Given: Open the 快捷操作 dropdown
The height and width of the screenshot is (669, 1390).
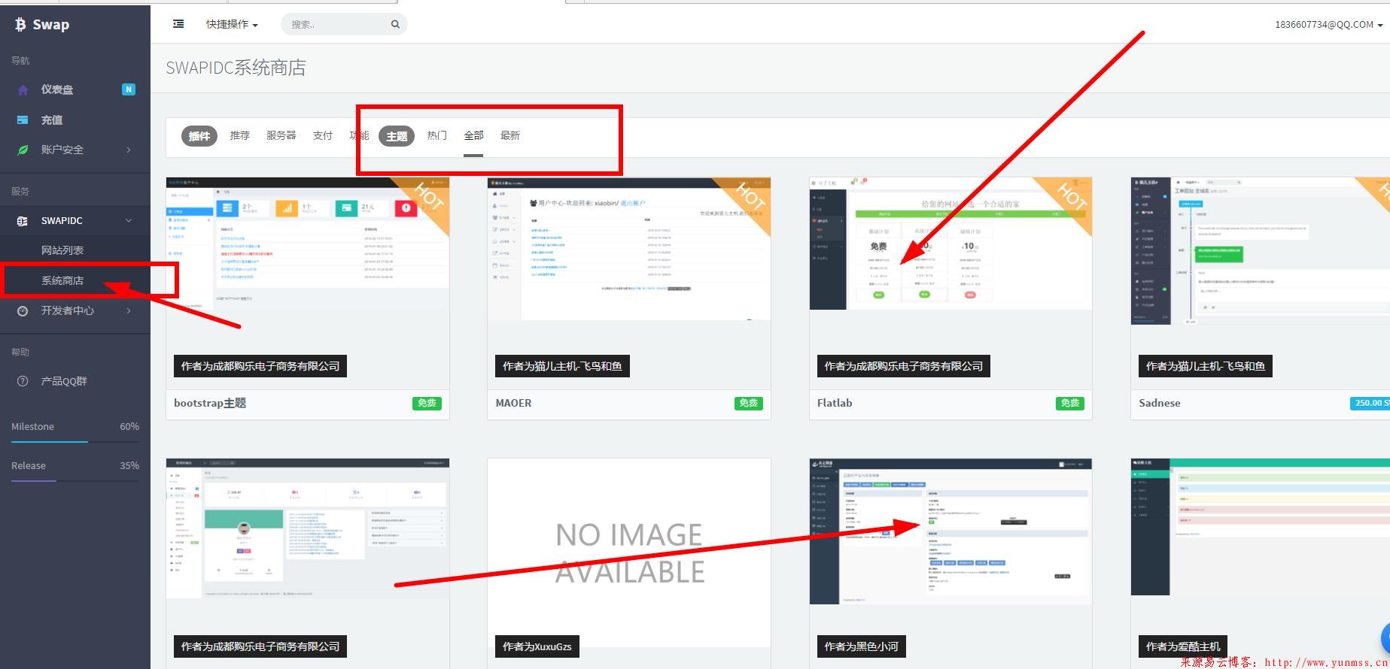Looking at the screenshot, I should [232, 24].
